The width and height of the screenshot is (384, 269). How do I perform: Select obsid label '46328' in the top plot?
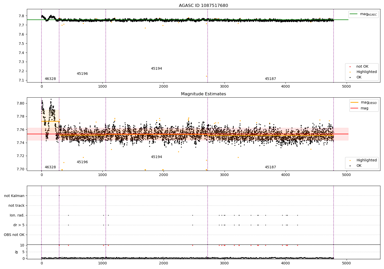pos(50,79)
